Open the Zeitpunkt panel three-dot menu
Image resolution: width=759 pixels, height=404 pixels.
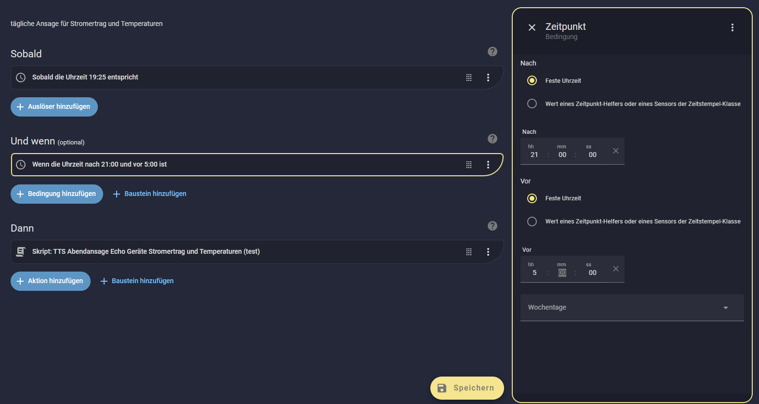732,27
